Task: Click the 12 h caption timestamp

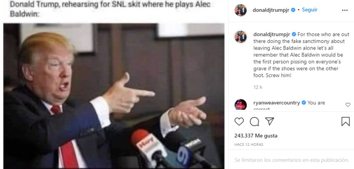Action: click(258, 87)
